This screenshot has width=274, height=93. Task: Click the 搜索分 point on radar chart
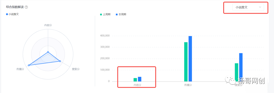60,61
